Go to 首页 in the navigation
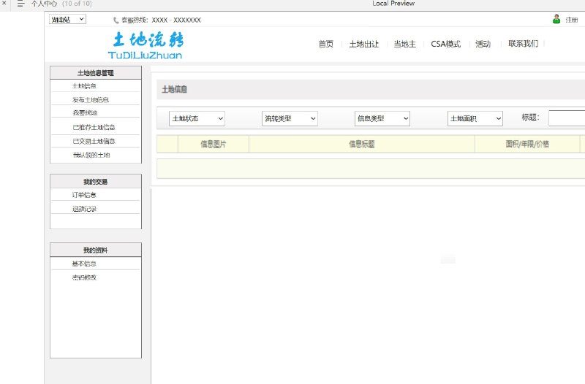 (x=325, y=44)
